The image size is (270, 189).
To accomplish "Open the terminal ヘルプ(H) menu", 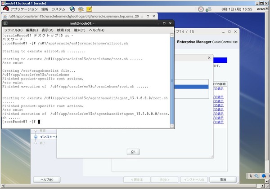I will coord(97,30).
